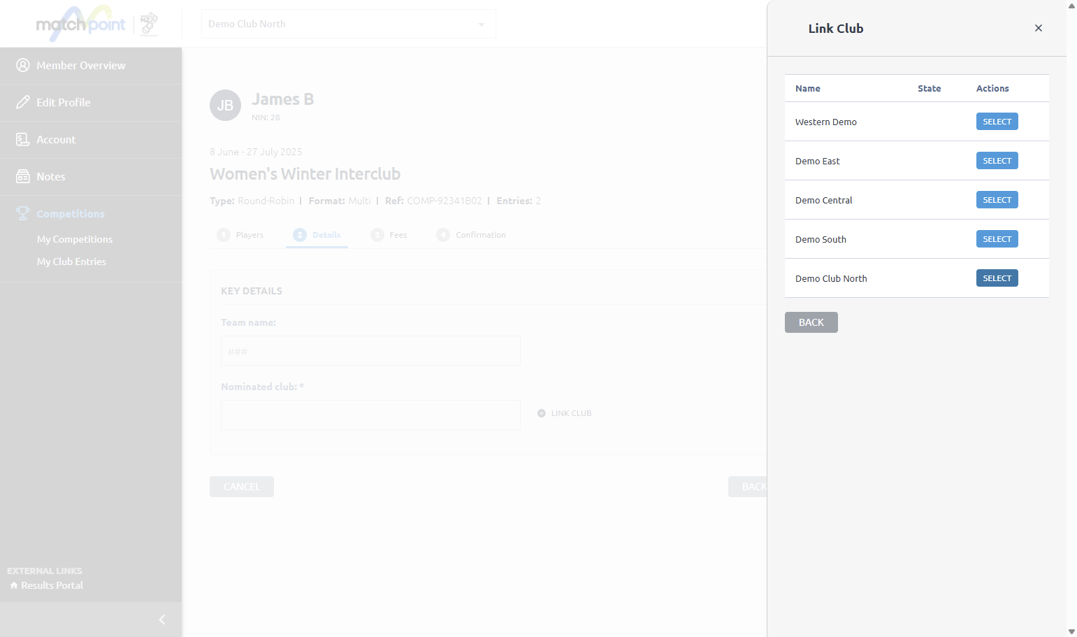Click the page scrollbar up arrow

[1071, 6]
